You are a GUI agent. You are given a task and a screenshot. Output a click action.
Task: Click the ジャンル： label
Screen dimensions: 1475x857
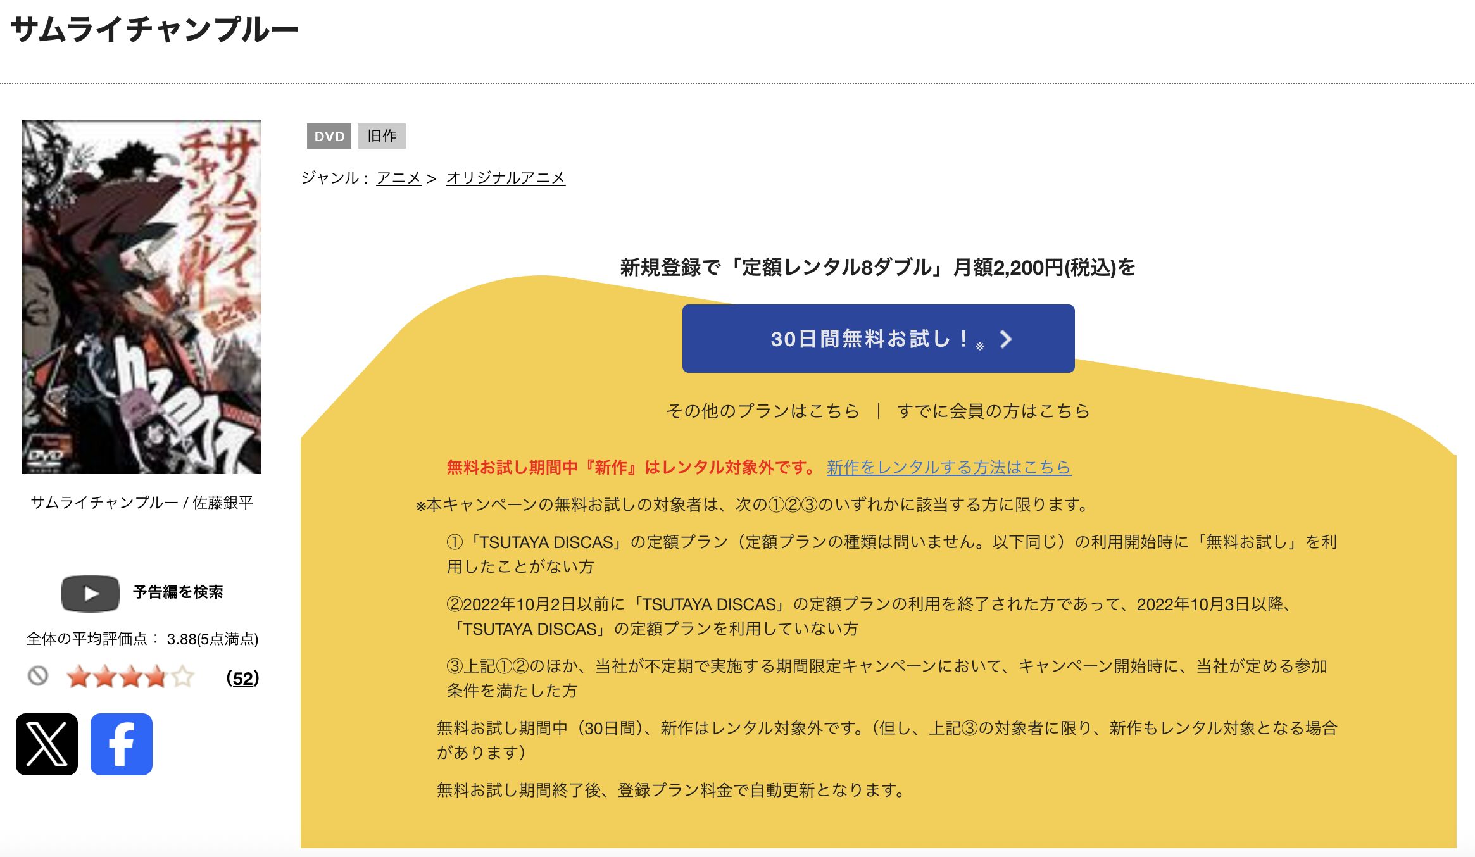[336, 178]
